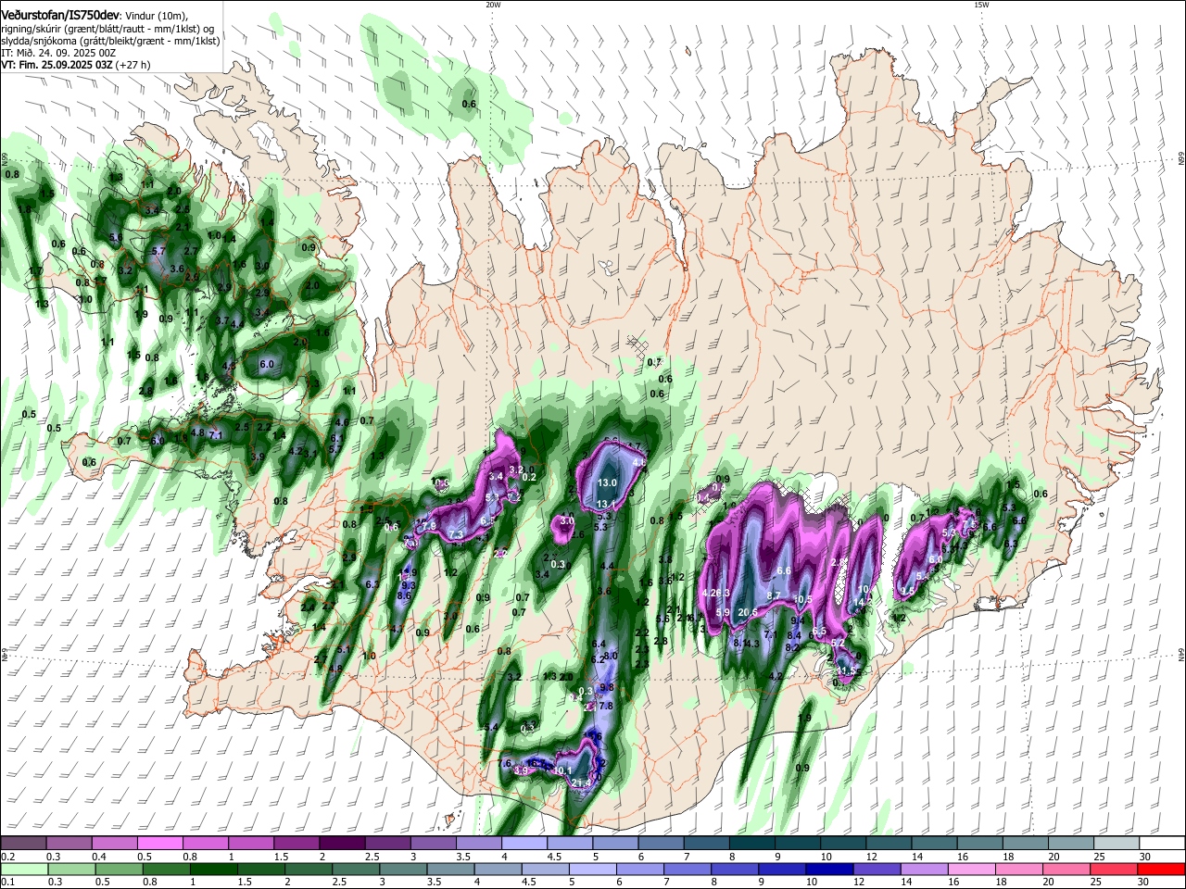Click the dark teal 8 swatch in the upper legend row
Image resolution: width=1186 pixels, height=889 pixels.
pos(751,843)
